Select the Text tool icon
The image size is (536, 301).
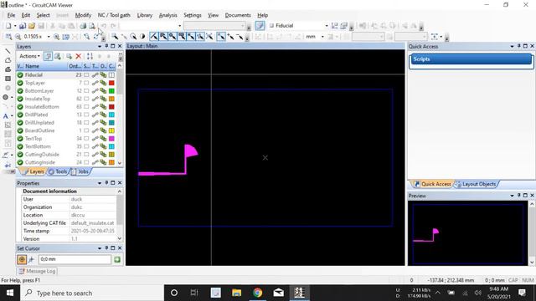[x=6, y=116]
